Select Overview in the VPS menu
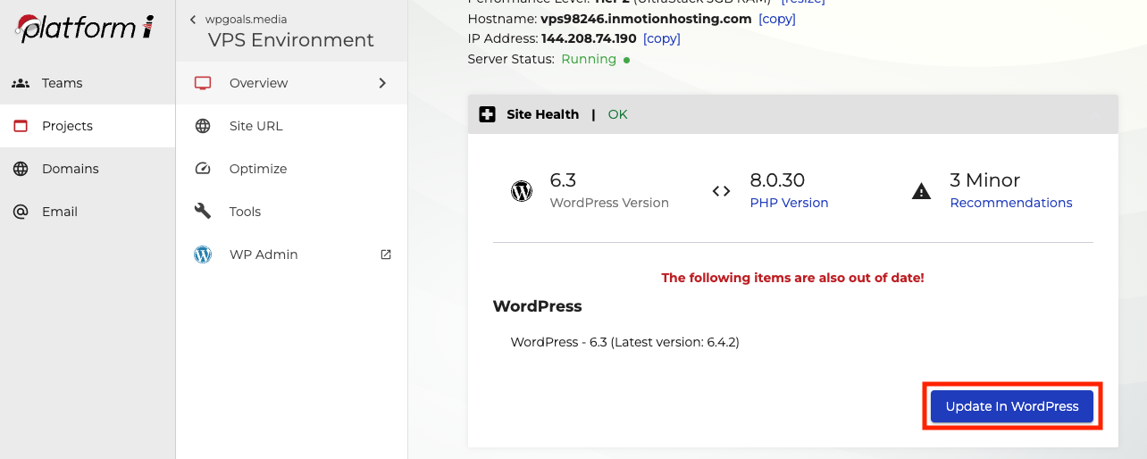Viewport: 1147px width, 459px height. (x=258, y=83)
